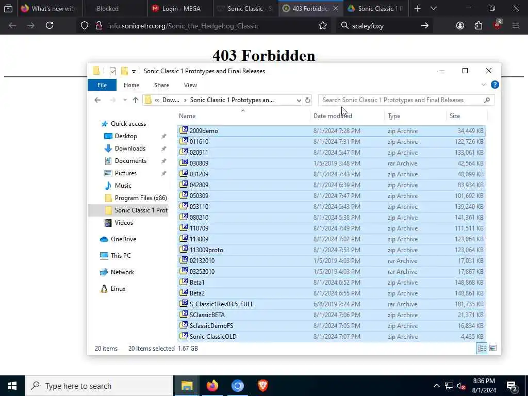Select This PC in navigation pane

click(121, 256)
